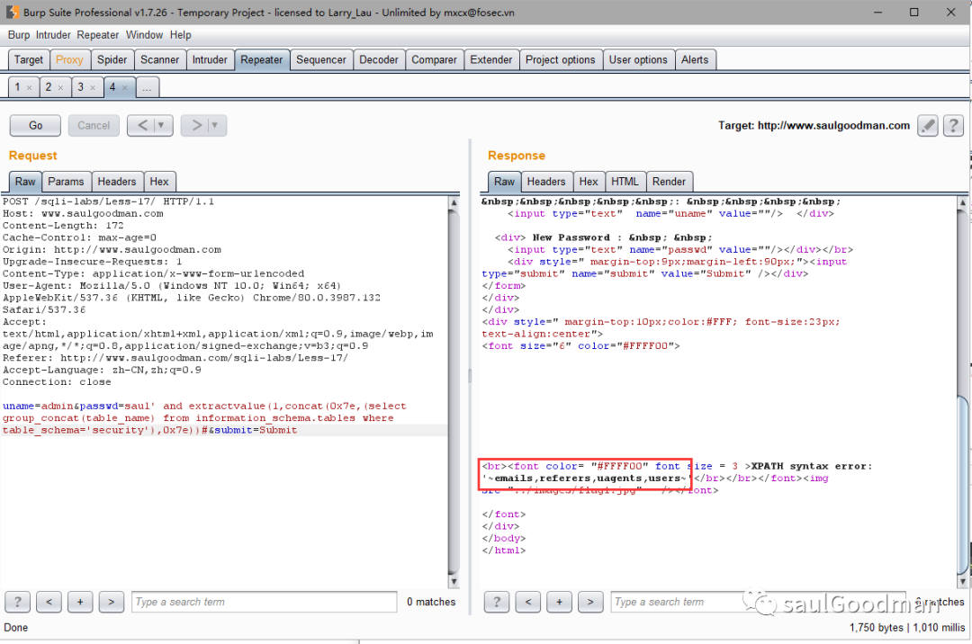
Task: Go to previous match in response search
Action: (528, 601)
